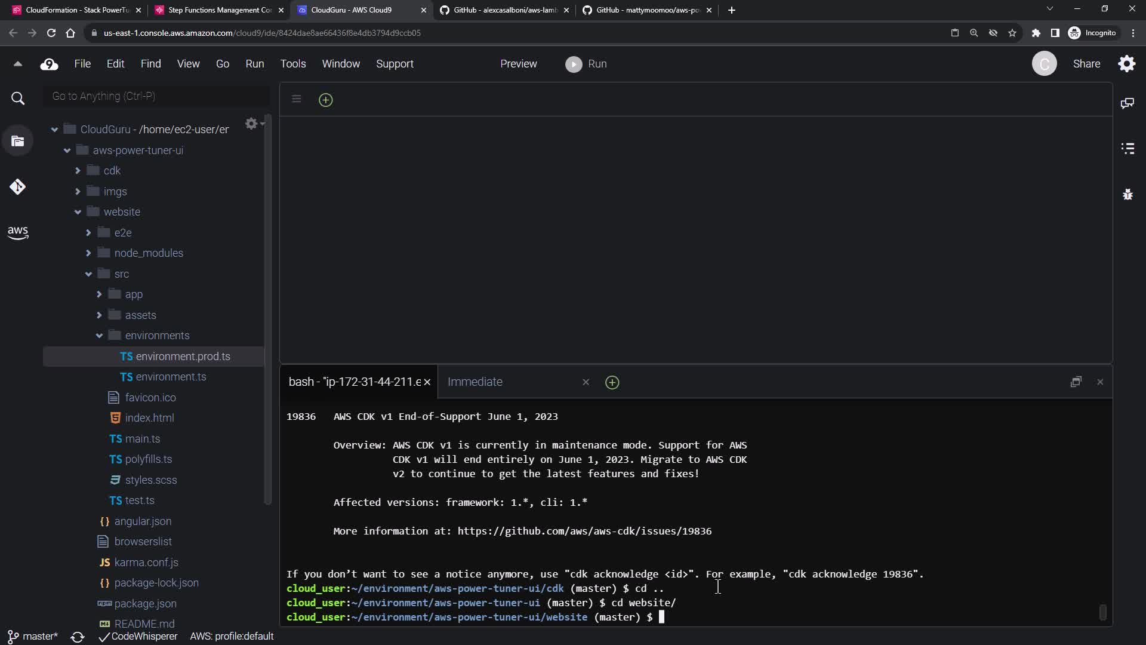Screen dimensions: 1146x645
Task: Hide the menu bar with the up arrow
Action: tap(17, 64)
